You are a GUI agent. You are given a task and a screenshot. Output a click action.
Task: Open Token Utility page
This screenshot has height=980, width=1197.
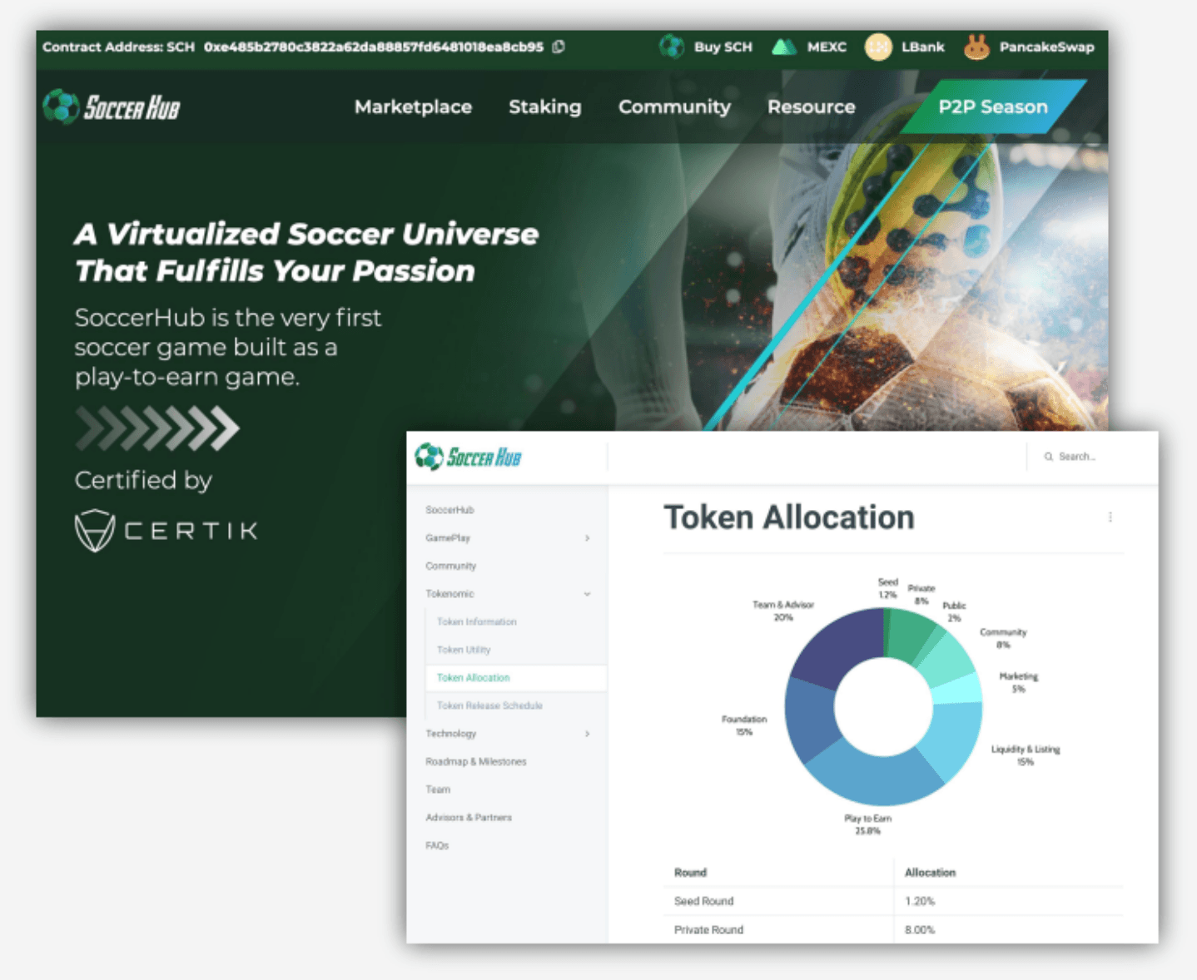click(x=464, y=650)
